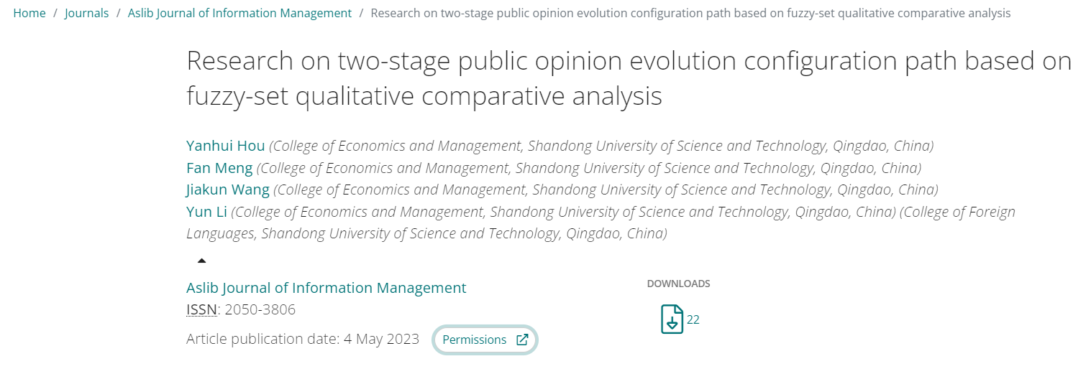The image size is (1091, 374).
Task: Open Aslib Journal link above the ISSN
Action: point(326,288)
